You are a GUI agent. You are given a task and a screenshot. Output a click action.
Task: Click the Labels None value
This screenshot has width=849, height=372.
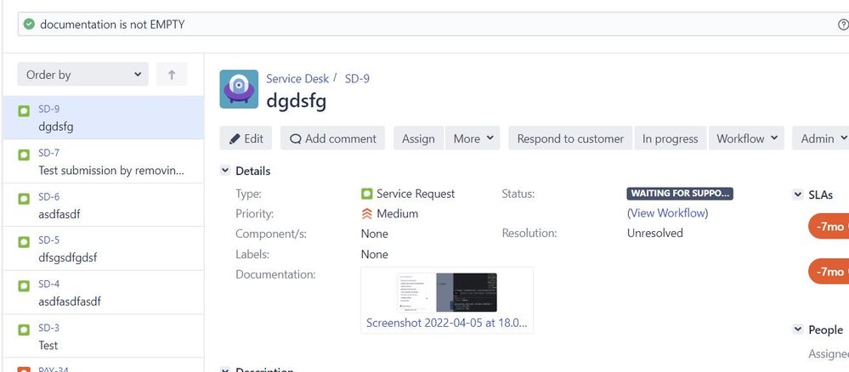pos(375,254)
